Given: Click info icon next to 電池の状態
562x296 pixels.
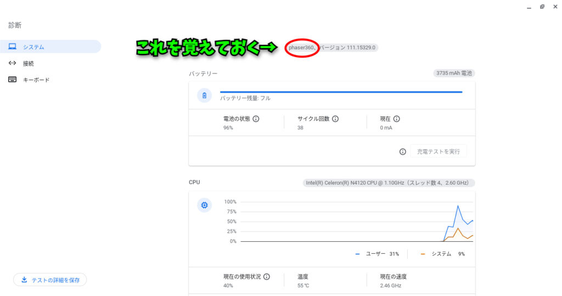Looking at the screenshot, I should tap(256, 118).
